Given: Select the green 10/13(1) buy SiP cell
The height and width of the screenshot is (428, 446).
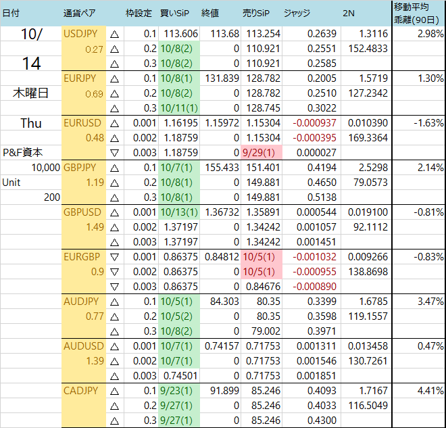Looking at the screenshot, I should [x=179, y=212].
